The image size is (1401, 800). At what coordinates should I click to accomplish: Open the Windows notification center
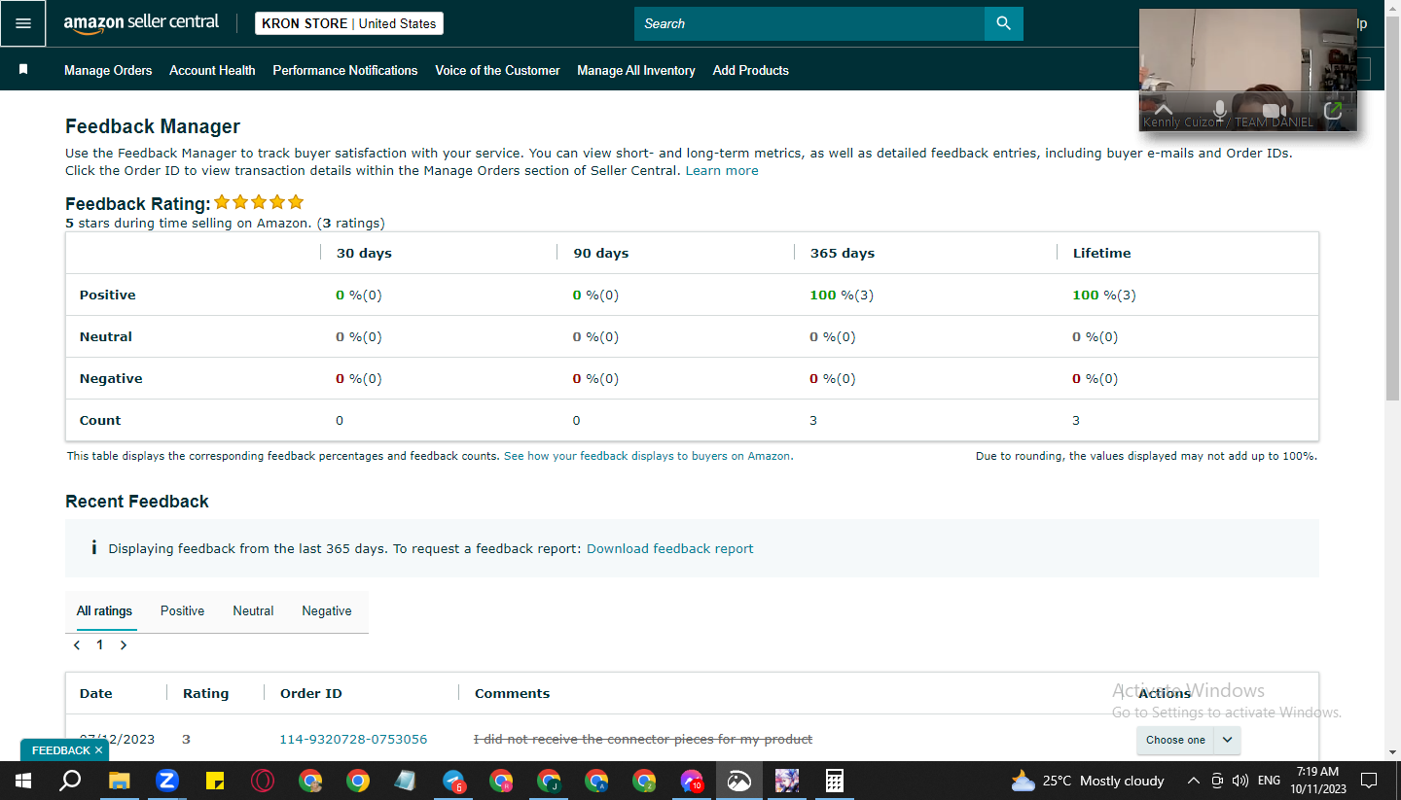pyautogui.click(x=1369, y=781)
